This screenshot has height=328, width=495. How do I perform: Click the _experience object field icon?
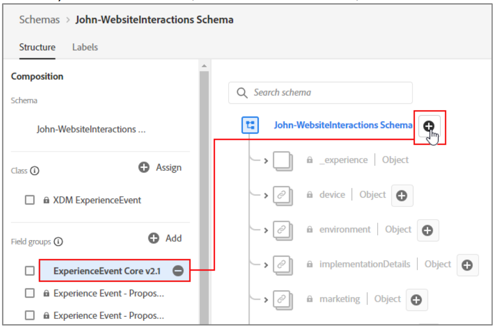tap(282, 161)
